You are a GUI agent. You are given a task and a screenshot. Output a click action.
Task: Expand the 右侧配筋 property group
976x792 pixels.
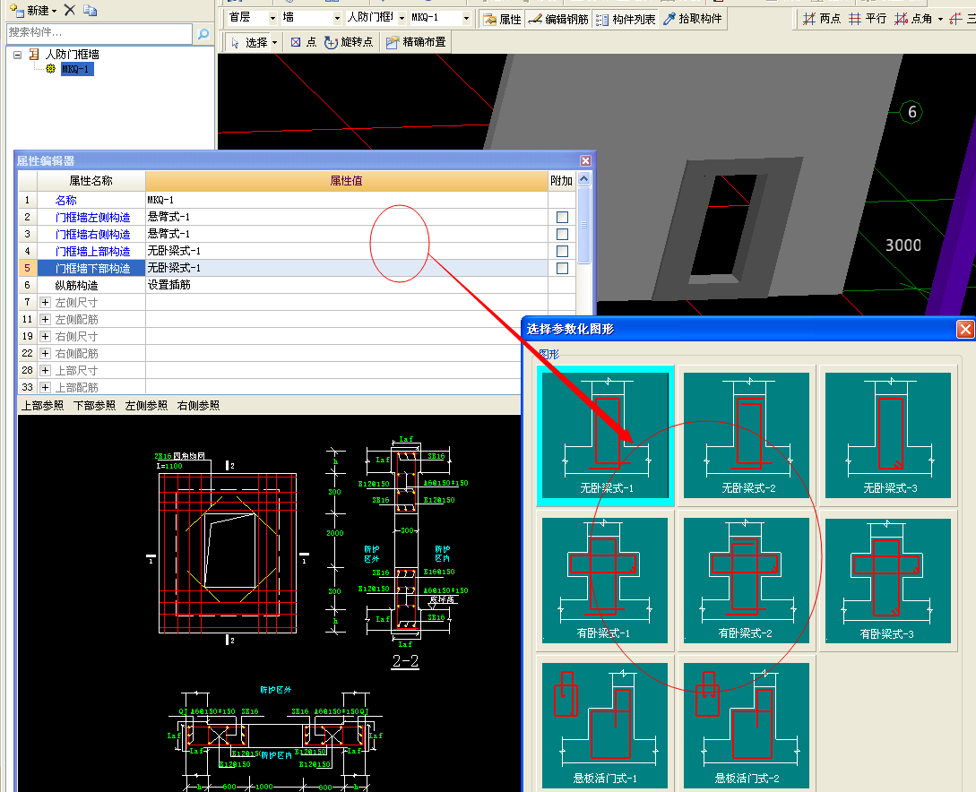point(45,353)
